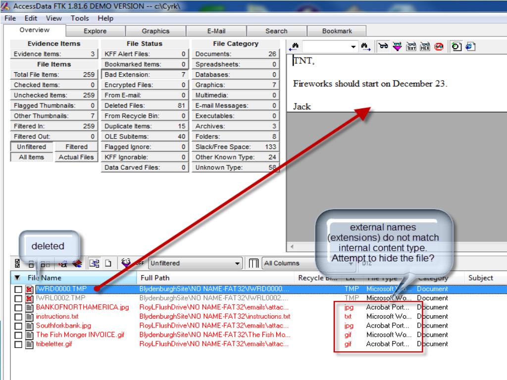Open the search text dropdown in viewer toolbar

pos(353,47)
